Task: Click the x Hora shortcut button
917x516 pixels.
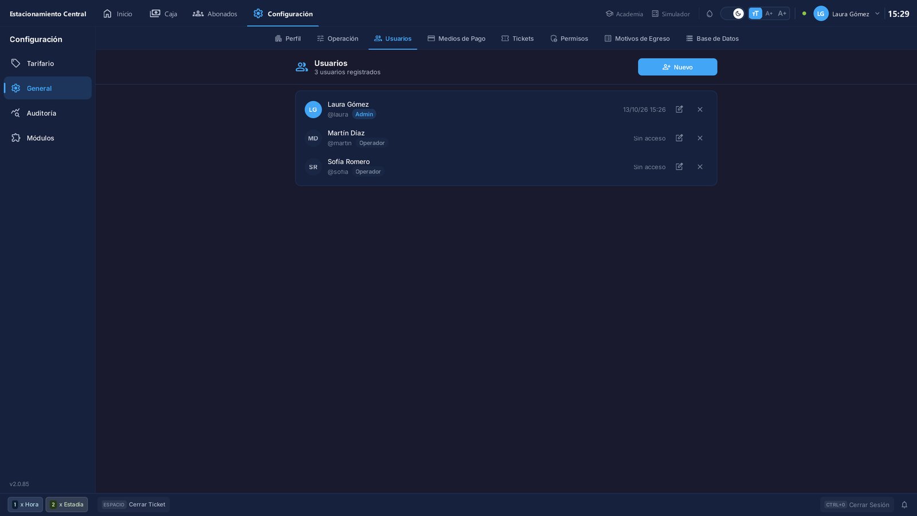Action: 25,505
